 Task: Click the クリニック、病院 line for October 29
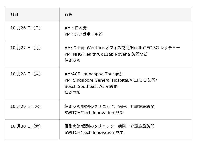109,107
